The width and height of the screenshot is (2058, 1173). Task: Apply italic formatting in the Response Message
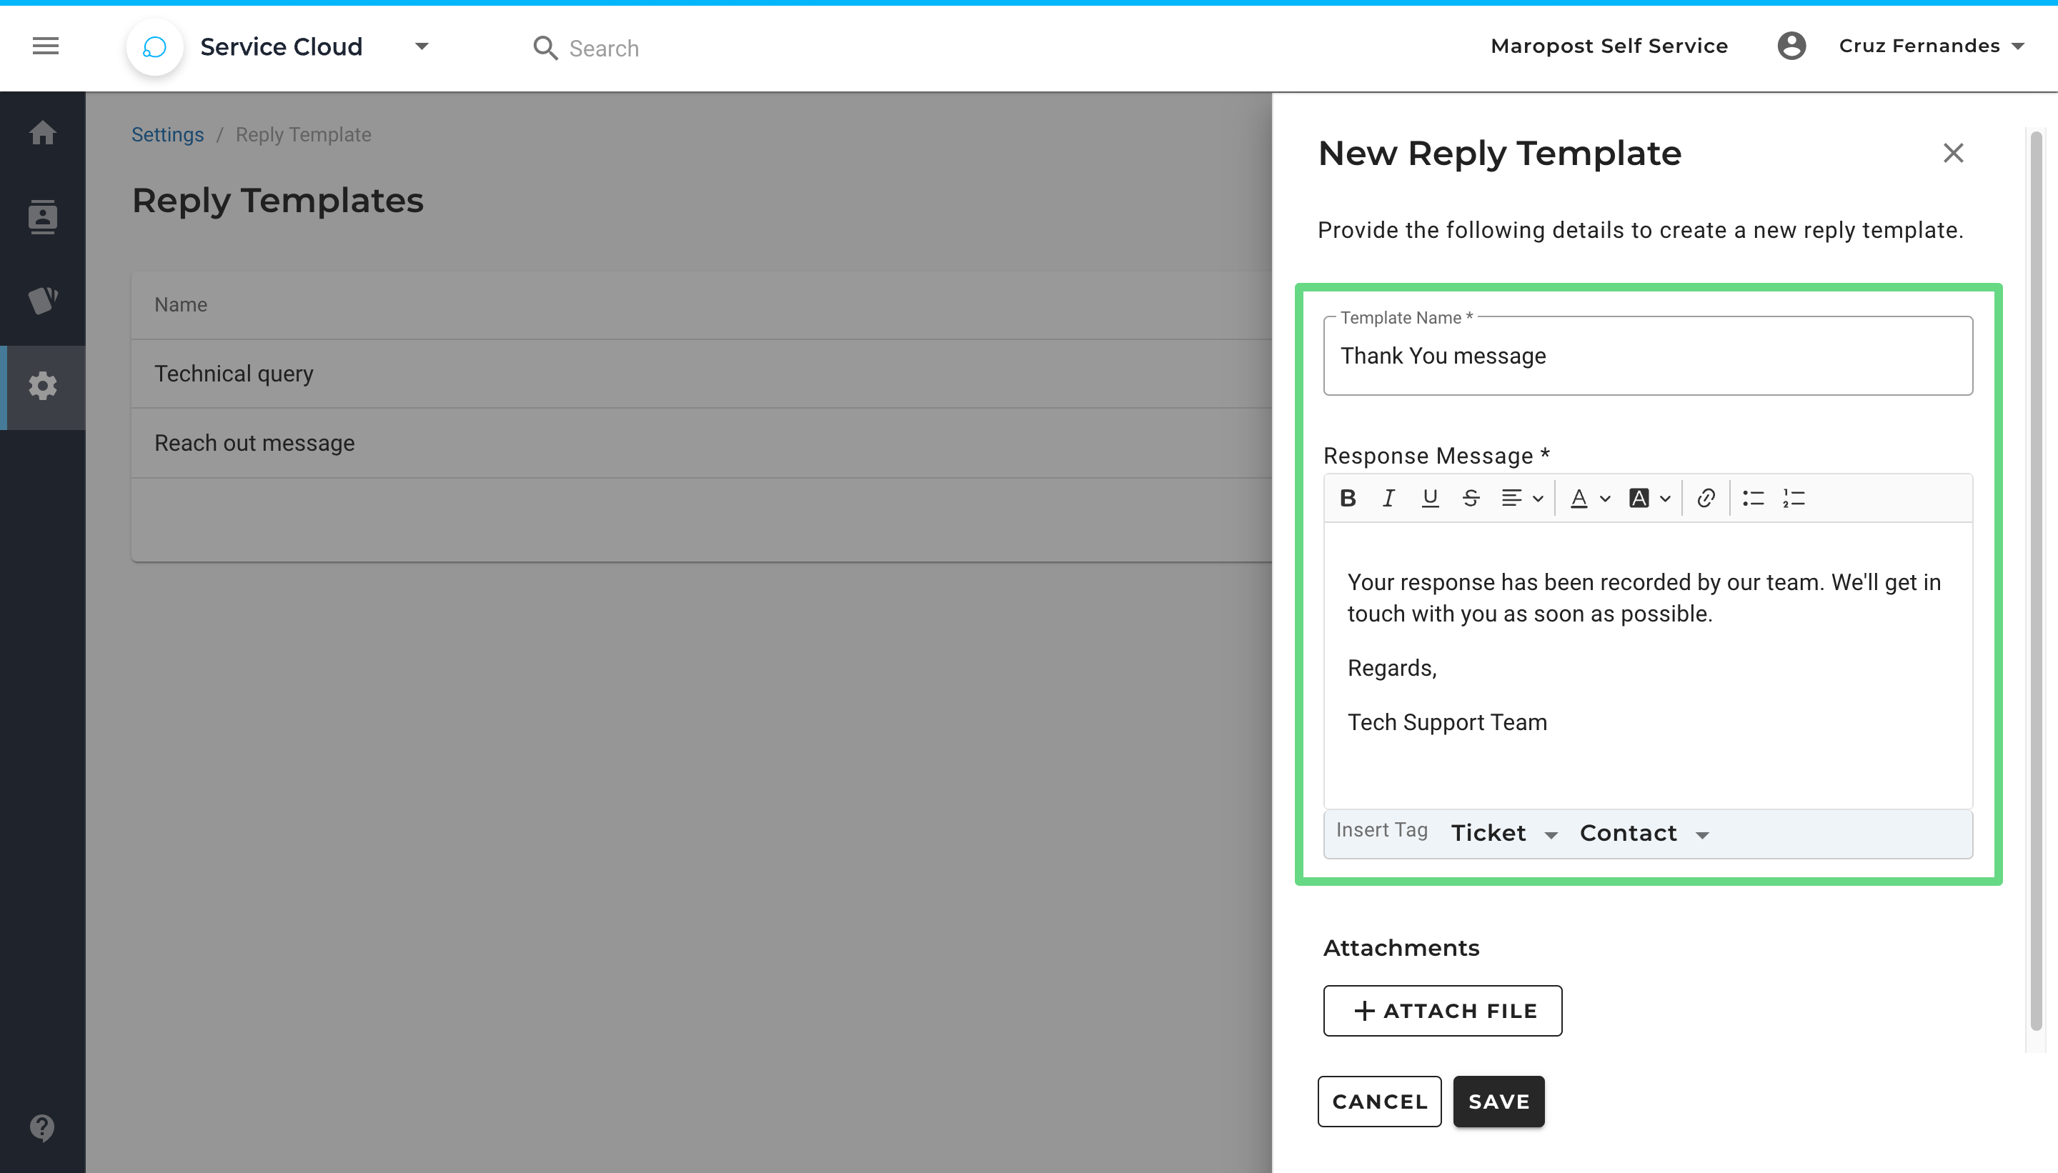(x=1388, y=498)
